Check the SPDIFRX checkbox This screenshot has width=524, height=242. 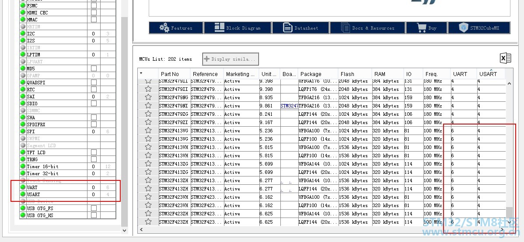coord(94,124)
